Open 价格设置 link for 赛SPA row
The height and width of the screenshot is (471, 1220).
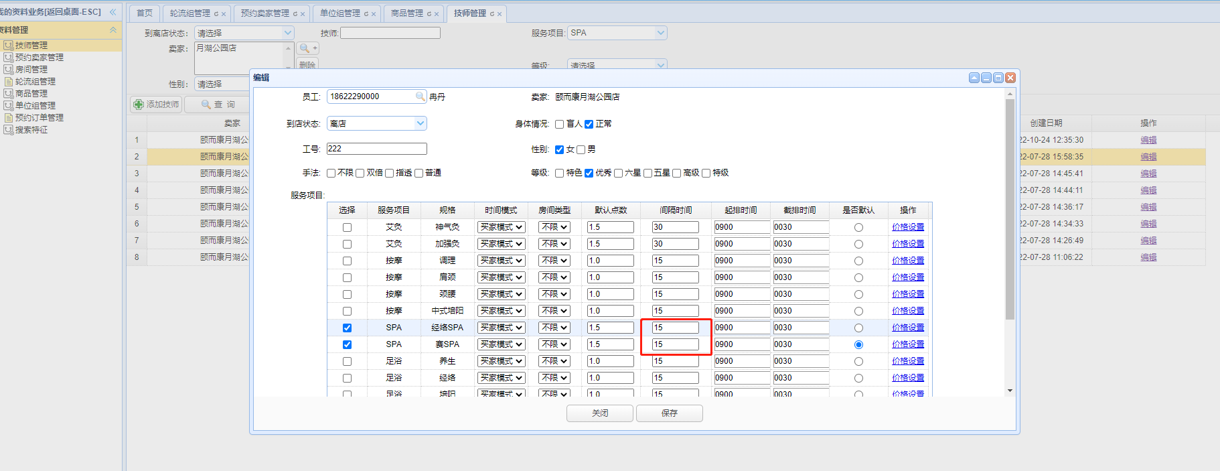tap(908, 344)
